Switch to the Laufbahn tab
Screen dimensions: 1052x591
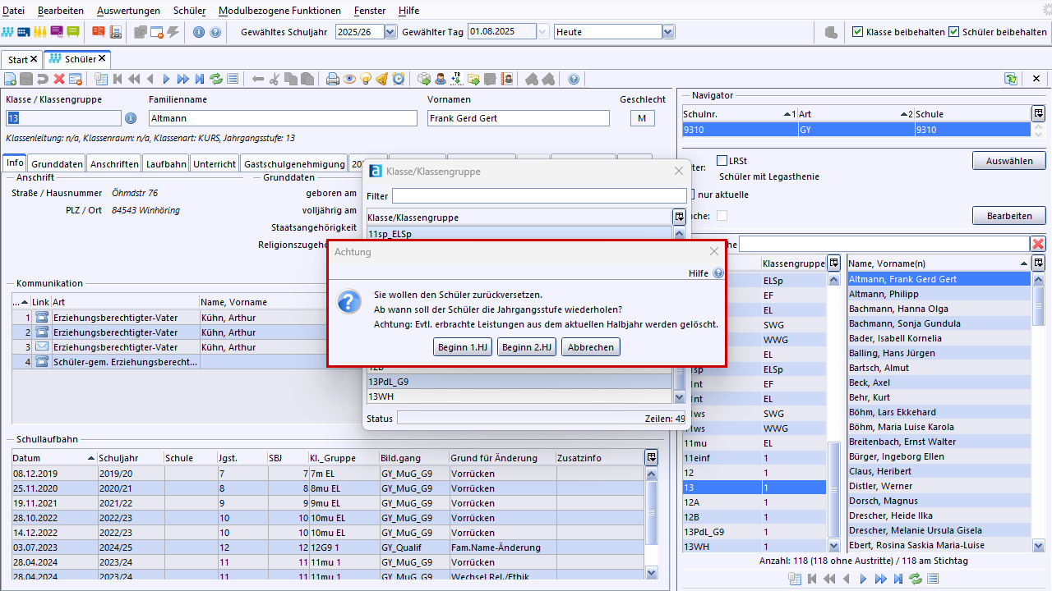pyautogui.click(x=166, y=163)
